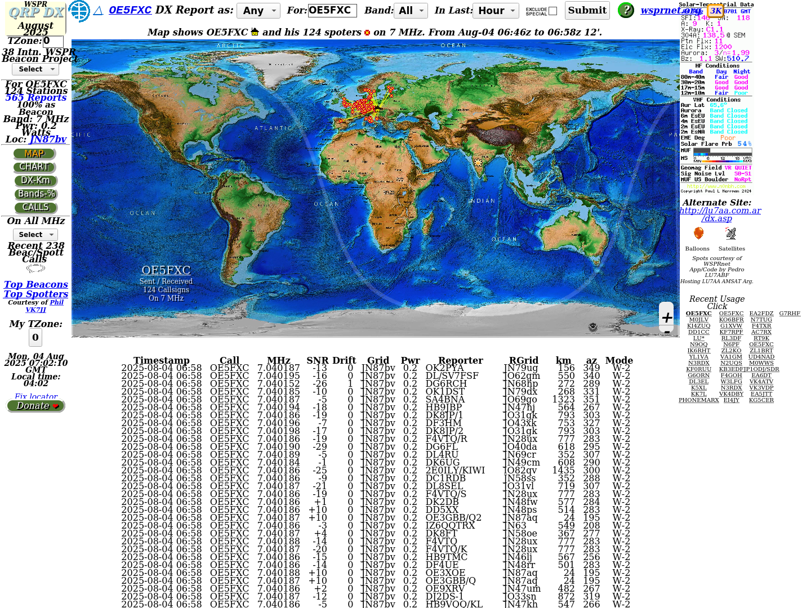Image resolution: width=802 pixels, height=608 pixels.
Task: Open the Band selection dropdown
Action: click(x=412, y=11)
